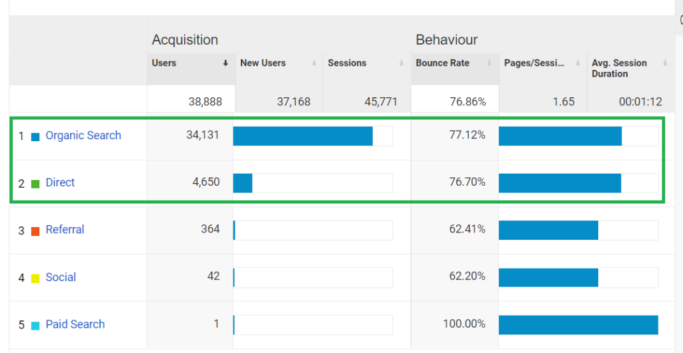Click the cyan Paid Search color square

[35, 325]
